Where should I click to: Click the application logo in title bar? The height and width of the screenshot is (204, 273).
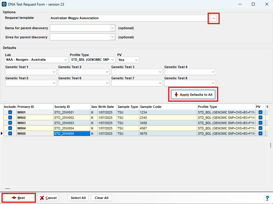4,4
